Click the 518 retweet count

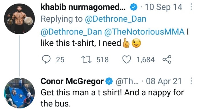102,60
